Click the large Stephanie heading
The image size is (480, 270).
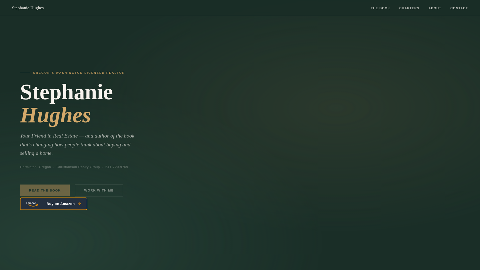(x=66, y=92)
